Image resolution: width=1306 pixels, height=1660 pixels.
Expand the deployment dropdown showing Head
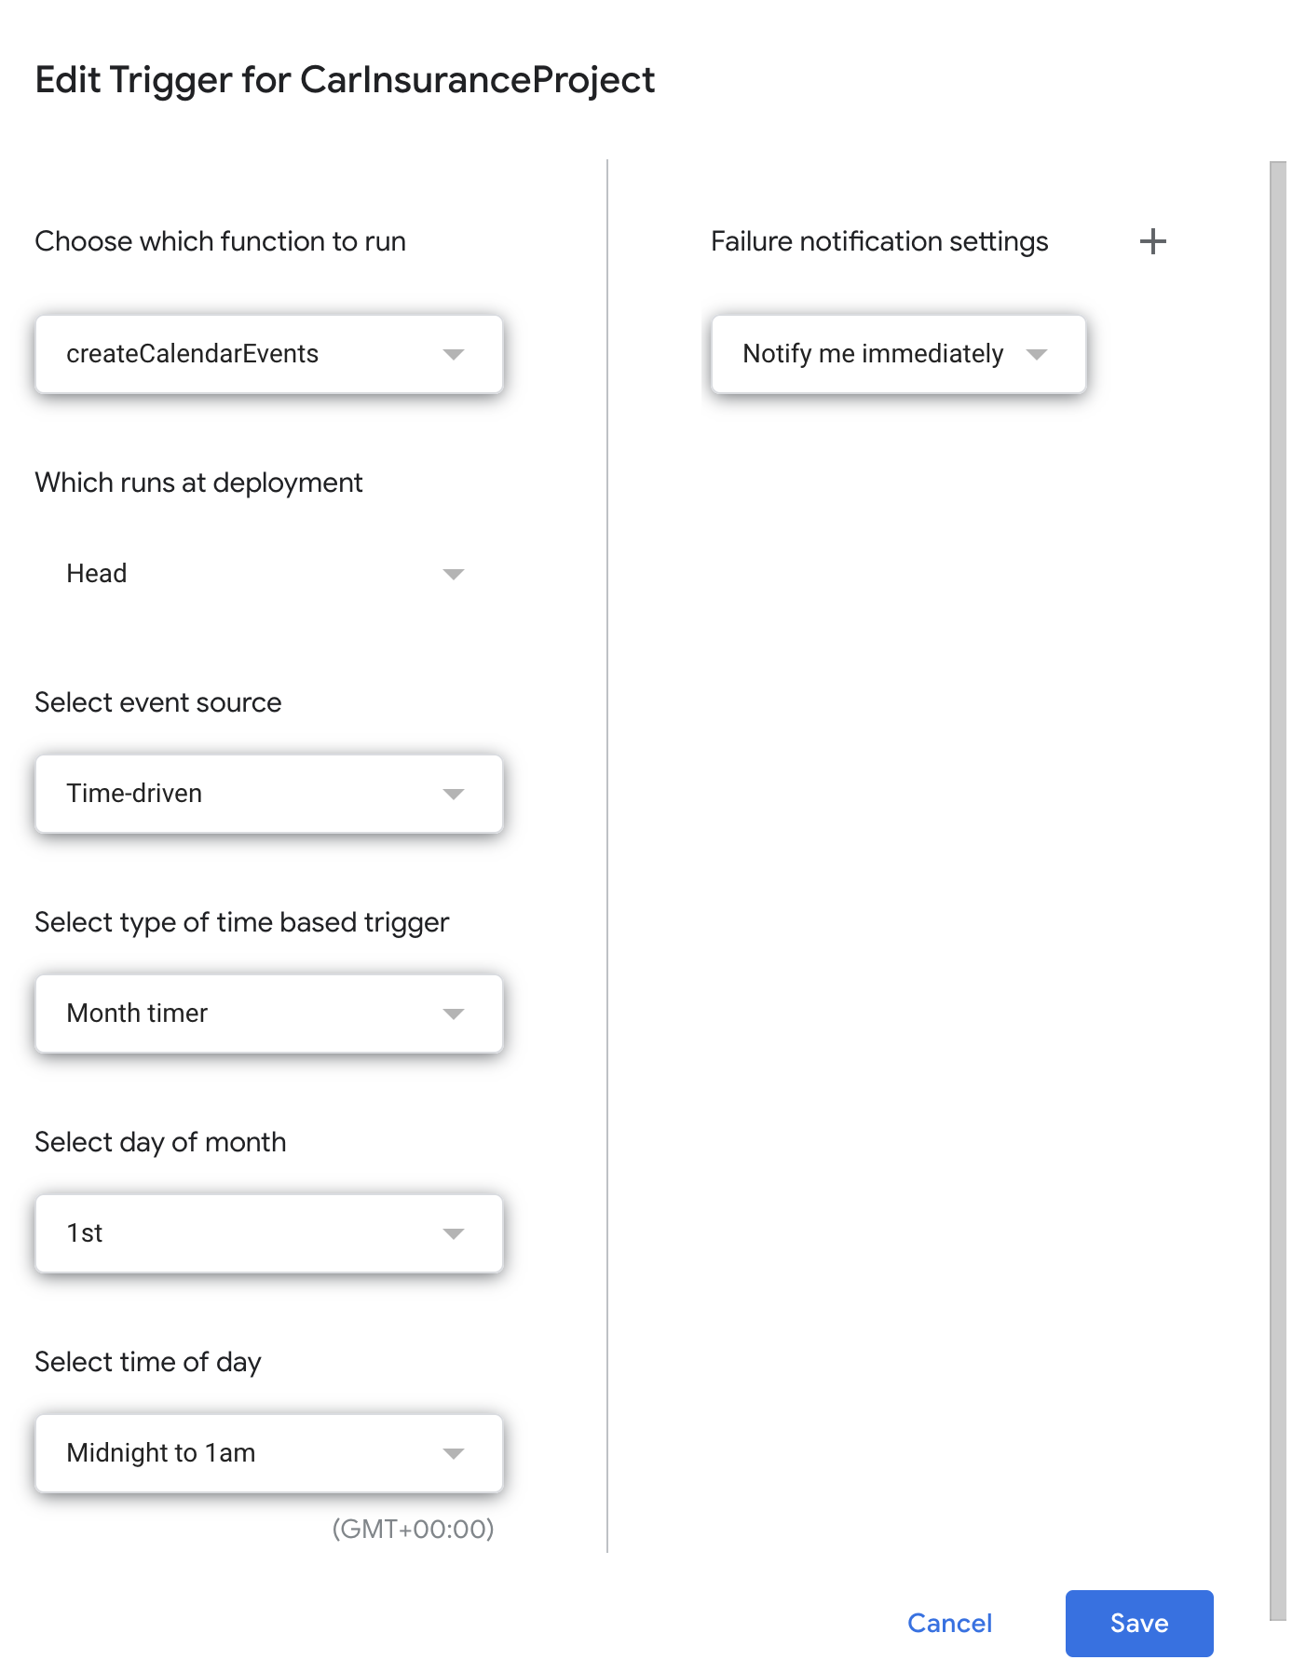coord(268,574)
